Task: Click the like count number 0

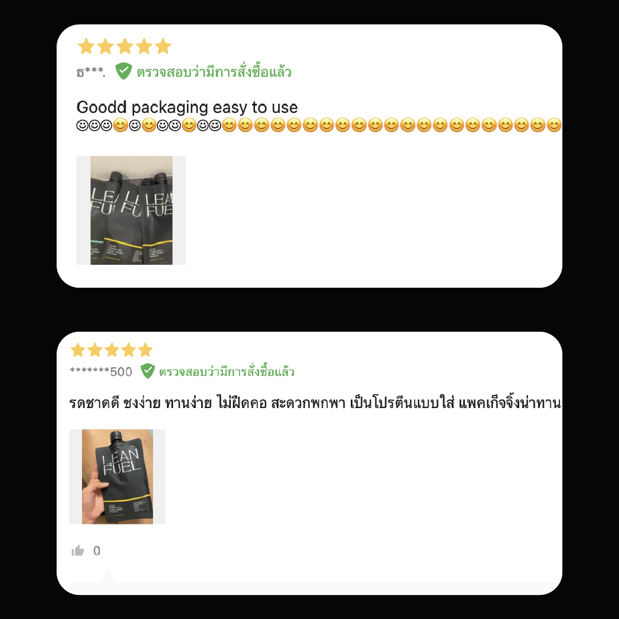Action: coord(97,550)
